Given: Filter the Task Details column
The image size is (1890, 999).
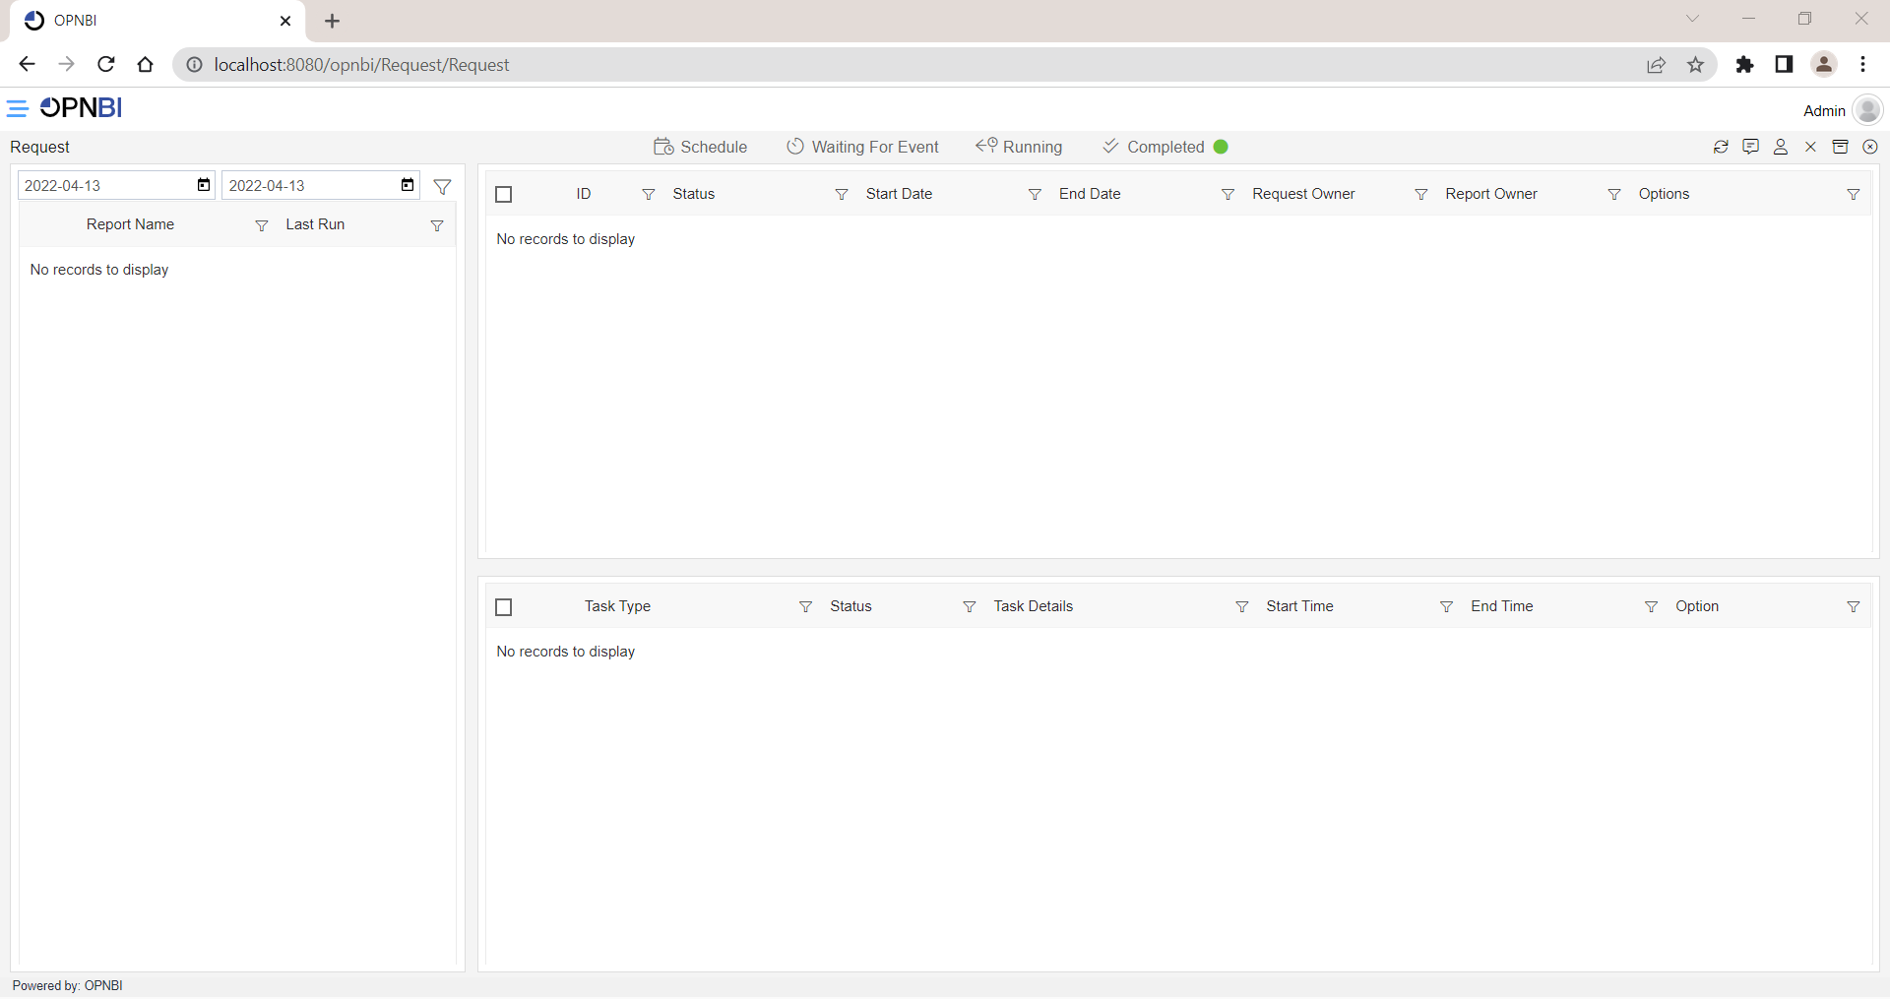Looking at the screenshot, I should 1242,607.
